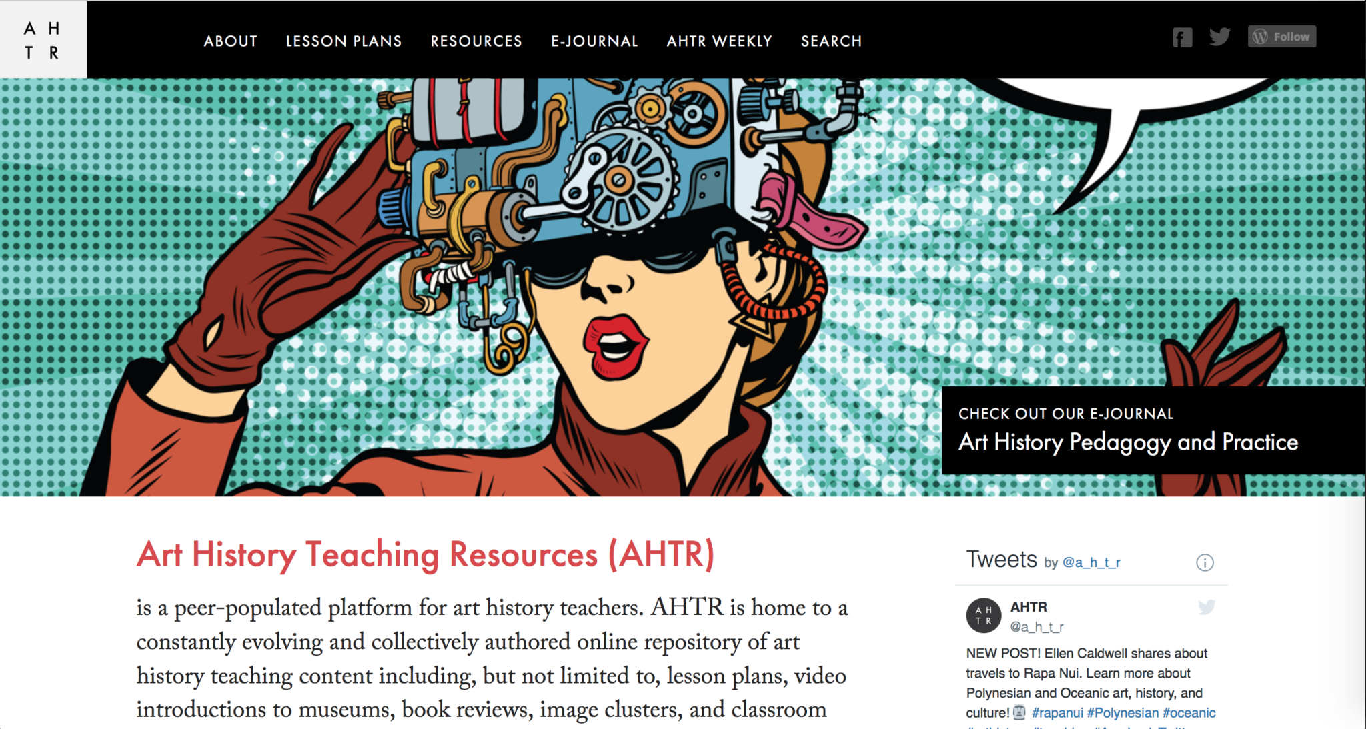Screen dimensions: 1366x729
Task: Open the AHTR Weekly menu item
Action: point(720,41)
